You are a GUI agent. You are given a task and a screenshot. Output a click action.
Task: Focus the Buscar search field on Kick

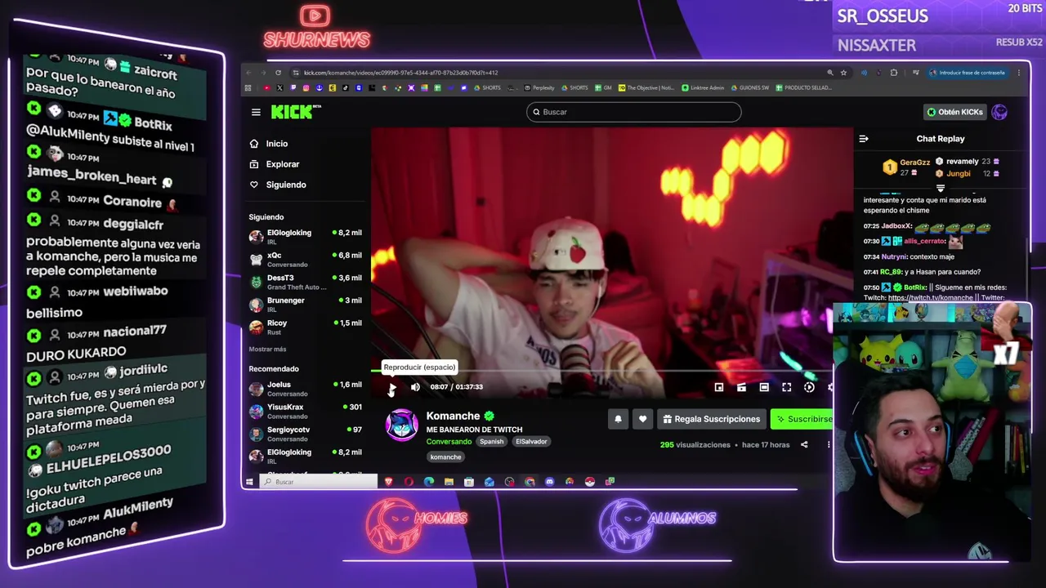[634, 112]
